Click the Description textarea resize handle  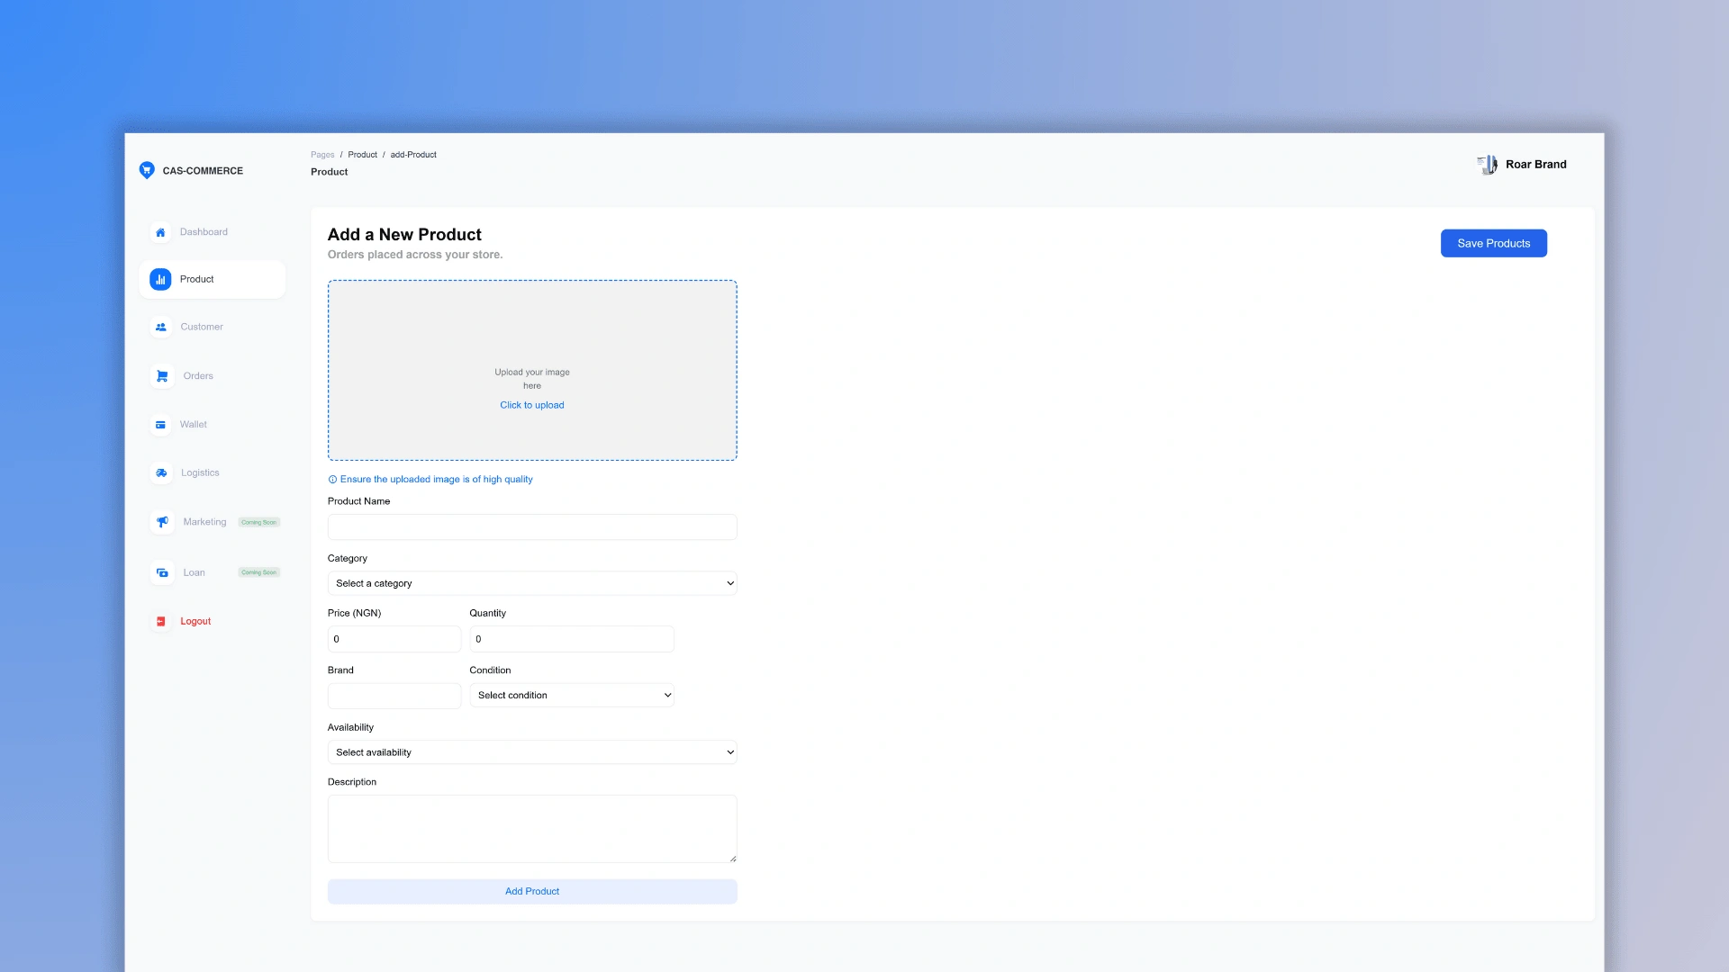[732, 859]
